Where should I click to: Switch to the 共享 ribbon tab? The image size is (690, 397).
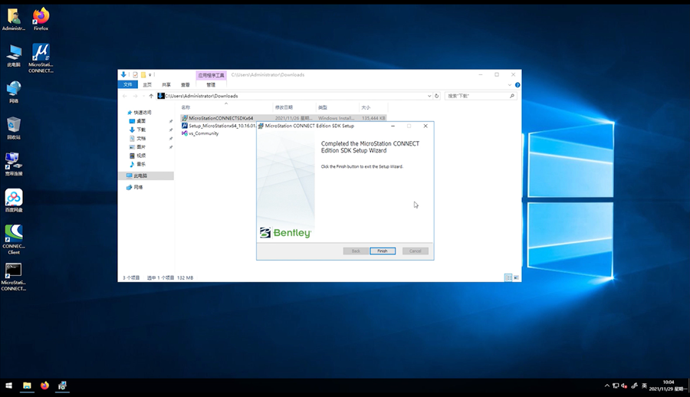tap(166, 84)
